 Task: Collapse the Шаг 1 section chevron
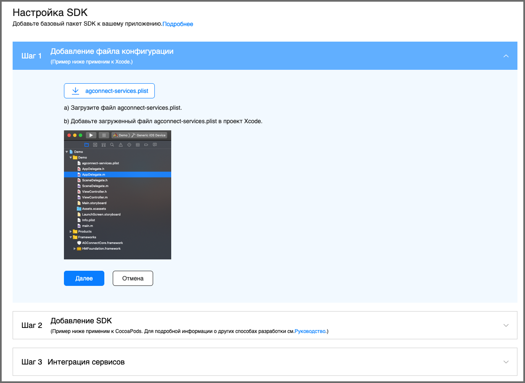[x=506, y=56]
